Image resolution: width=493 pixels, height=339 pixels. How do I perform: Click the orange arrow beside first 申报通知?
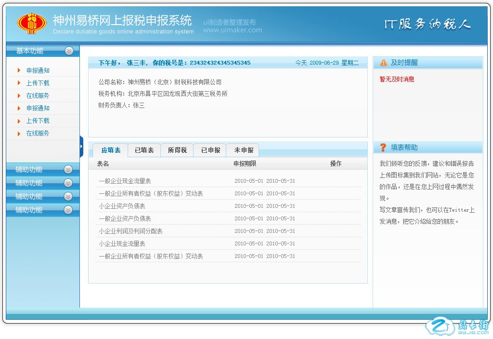click(x=19, y=70)
